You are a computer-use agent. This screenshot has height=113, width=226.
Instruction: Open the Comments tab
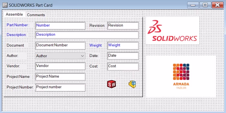click(36, 15)
